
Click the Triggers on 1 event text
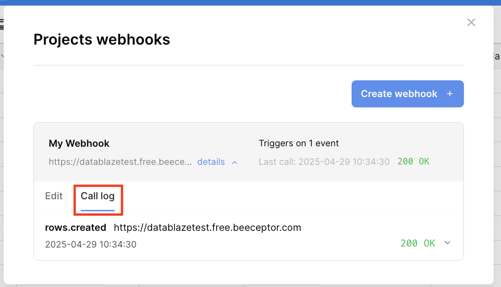[x=298, y=143]
